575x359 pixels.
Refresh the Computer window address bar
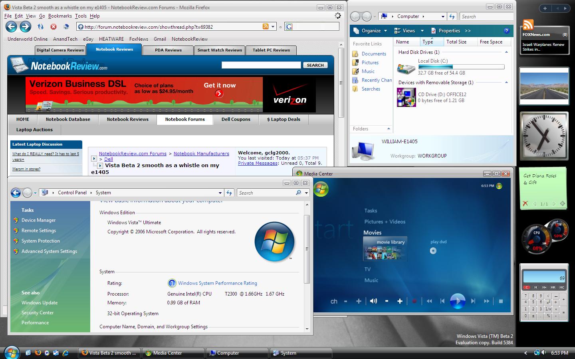point(452,16)
